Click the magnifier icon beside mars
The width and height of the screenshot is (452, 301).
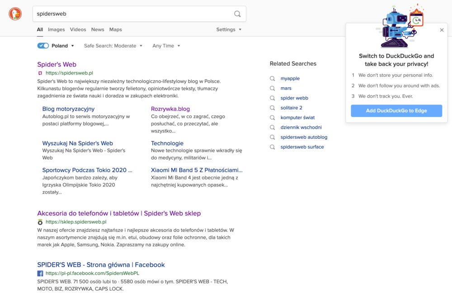point(273,88)
